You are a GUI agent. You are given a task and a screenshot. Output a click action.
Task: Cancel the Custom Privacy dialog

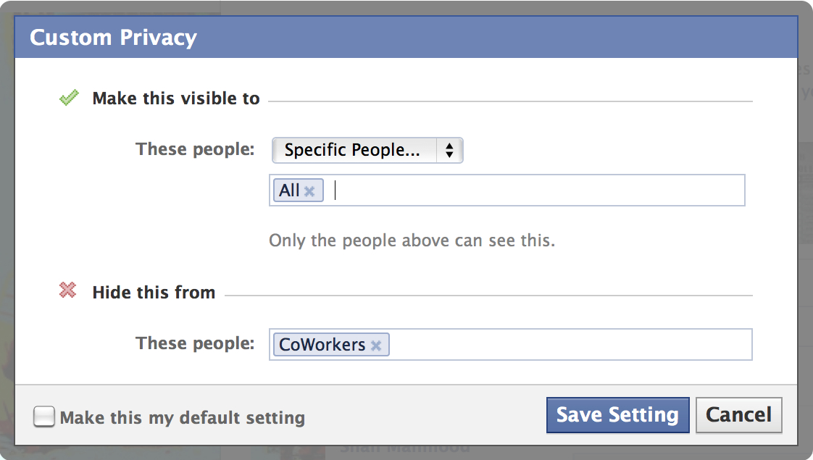(738, 415)
